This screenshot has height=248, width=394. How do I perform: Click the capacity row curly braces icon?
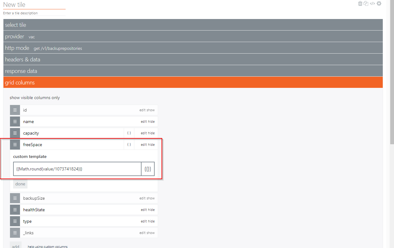pos(129,133)
